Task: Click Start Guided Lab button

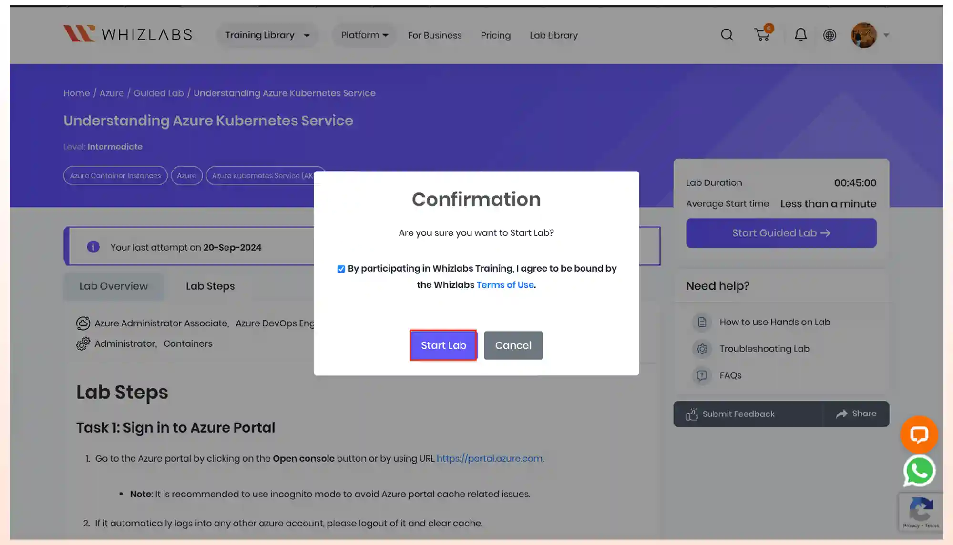Action: pyautogui.click(x=781, y=233)
